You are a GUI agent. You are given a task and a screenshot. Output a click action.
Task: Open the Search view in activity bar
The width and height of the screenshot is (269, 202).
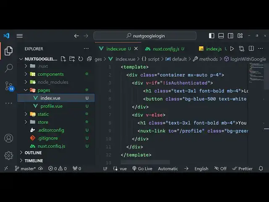9,68
